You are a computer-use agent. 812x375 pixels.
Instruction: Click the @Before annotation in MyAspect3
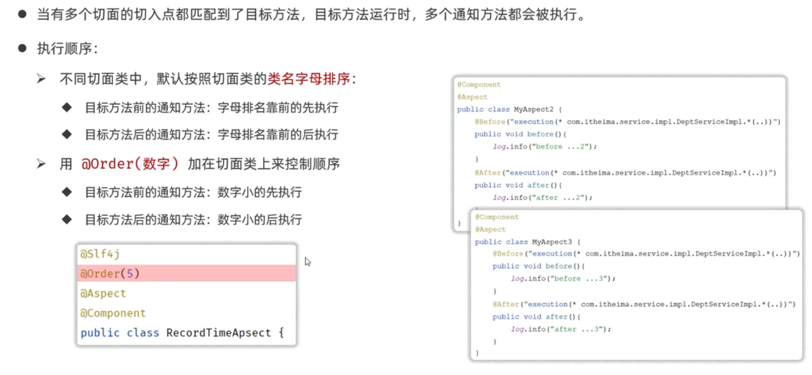[646, 253]
